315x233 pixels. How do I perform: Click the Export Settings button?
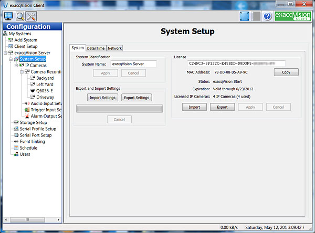click(136, 98)
